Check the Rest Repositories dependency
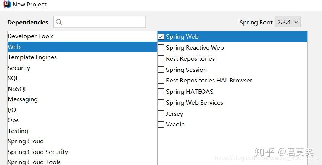Viewport: 322px width, 165px height. (x=161, y=59)
